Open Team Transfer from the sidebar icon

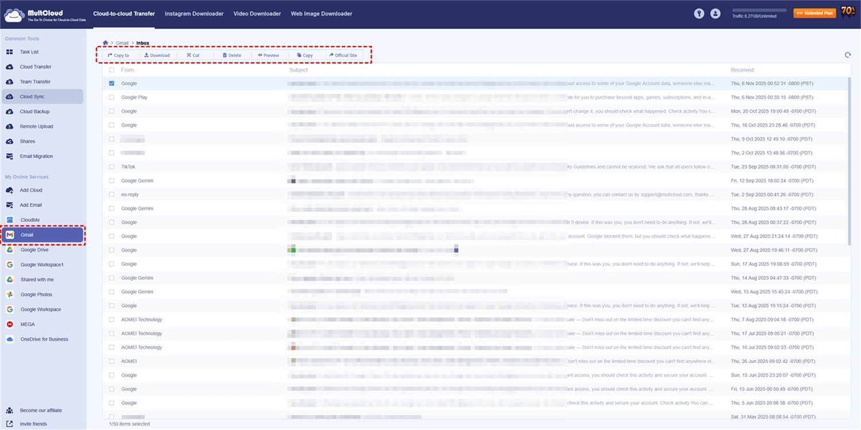pyautogui.click(x=9, y=82)
